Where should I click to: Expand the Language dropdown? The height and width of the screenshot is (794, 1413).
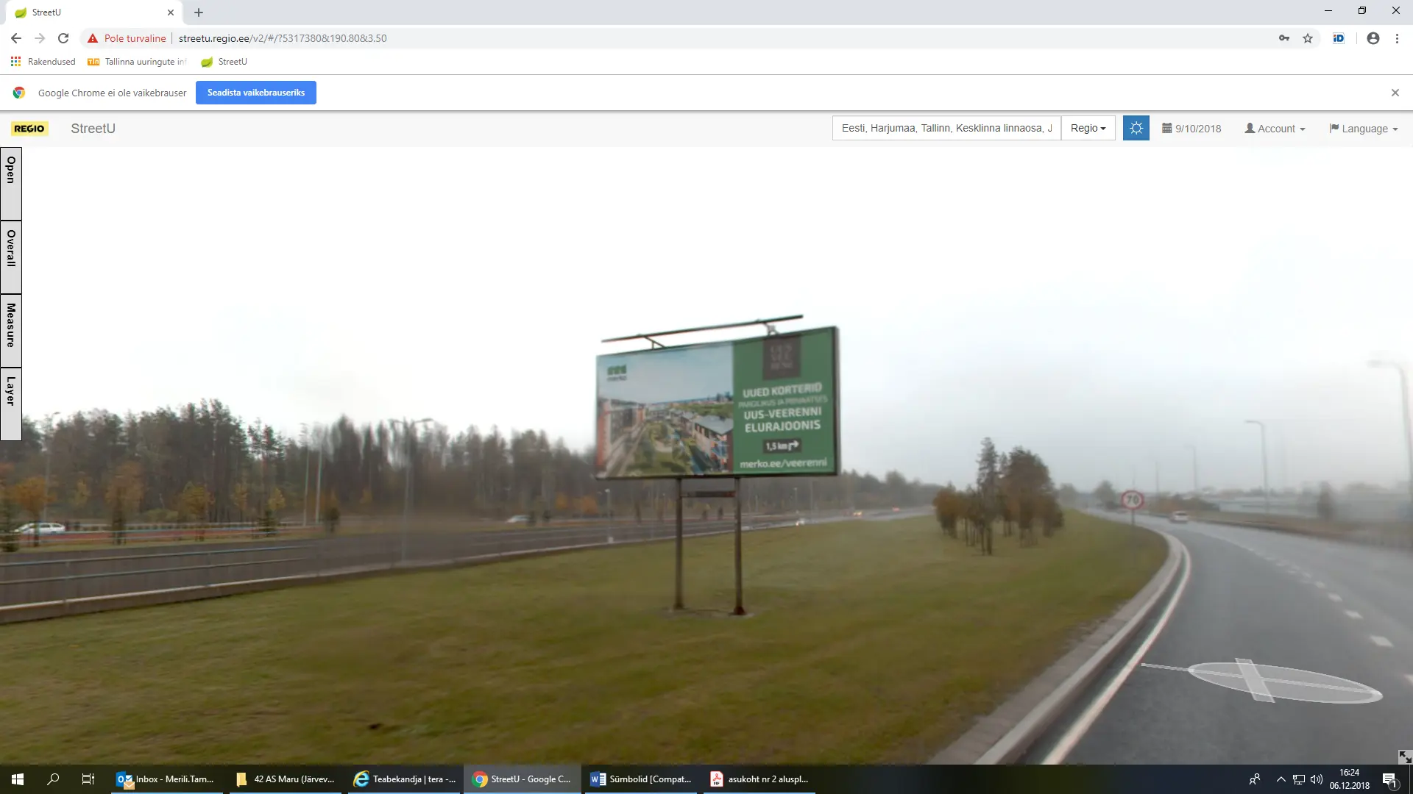pos(1363,129)
